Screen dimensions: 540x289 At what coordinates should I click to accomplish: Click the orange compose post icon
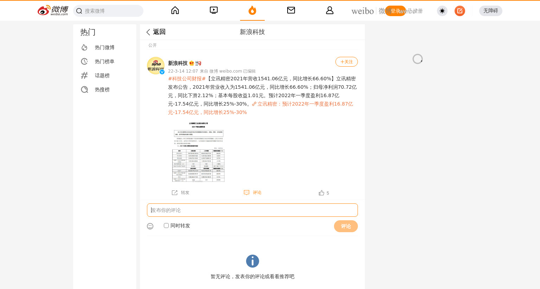(460, 11)
